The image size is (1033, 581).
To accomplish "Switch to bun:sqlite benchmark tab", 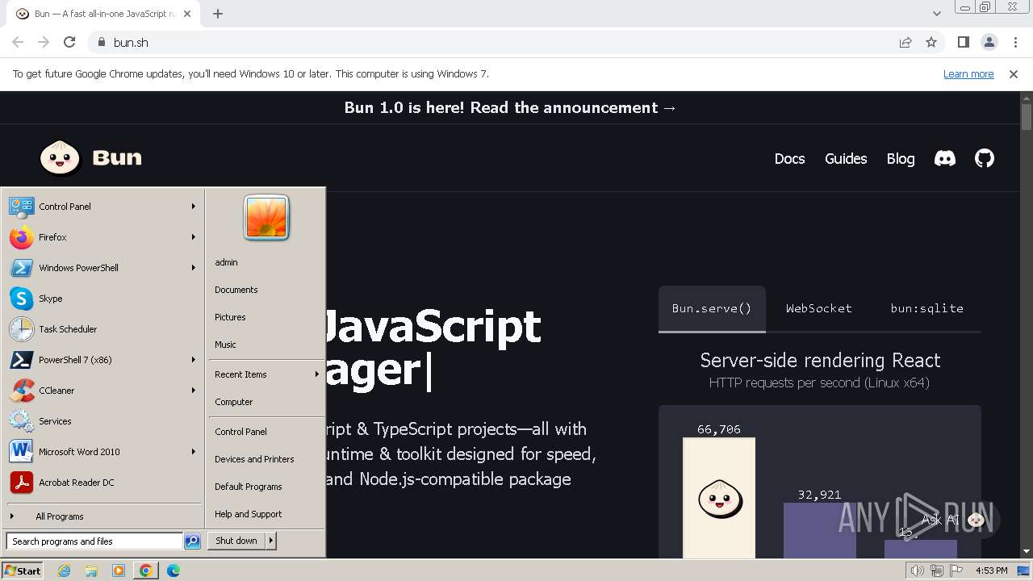I will [927, 308].
